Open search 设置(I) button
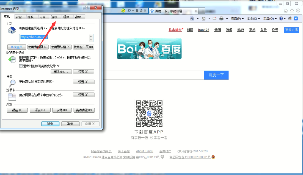Image resolution: width=303 pixels, height=175 pixels. click(84, 82)
